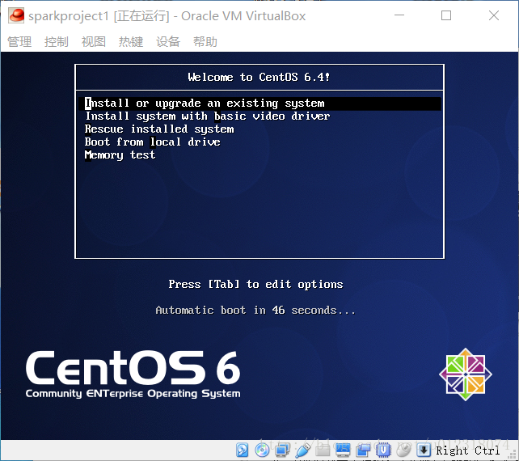Click the keyboard capture arrow icon
This screenshot has width=519, height=461.
(x=424, y=450)
